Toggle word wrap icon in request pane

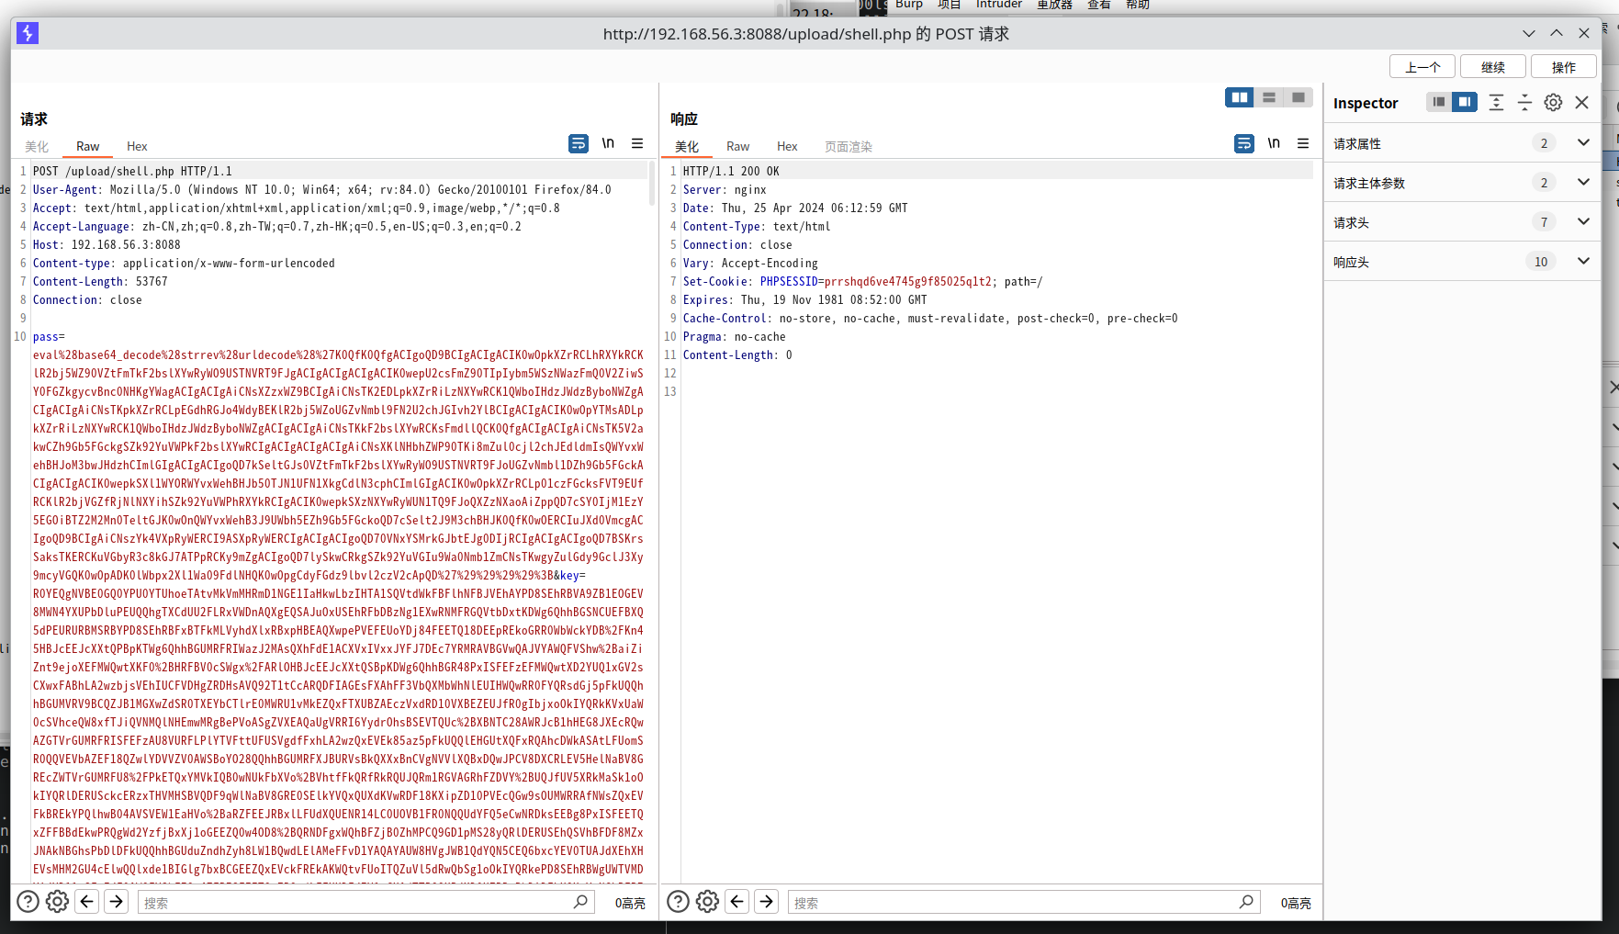(579, 143)
